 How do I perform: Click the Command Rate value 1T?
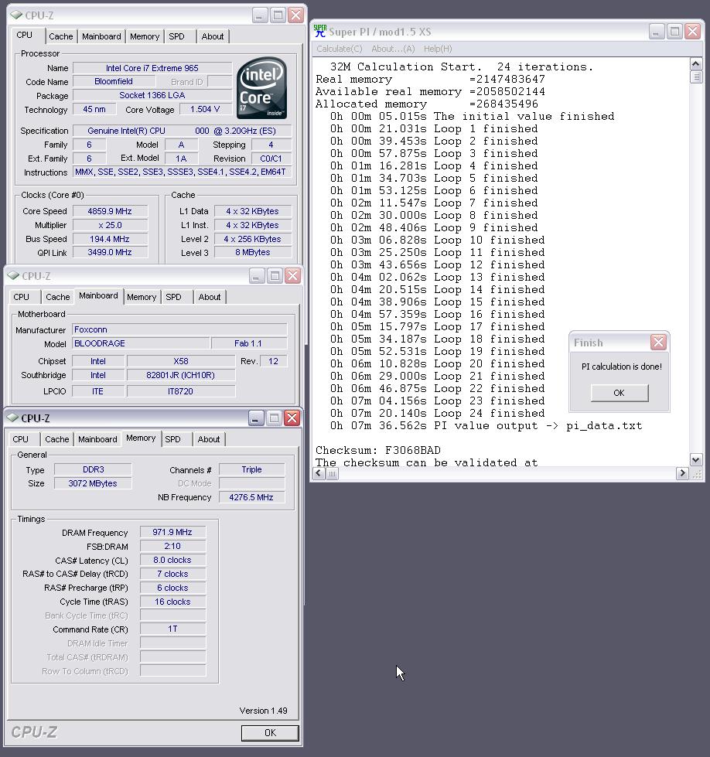[172, 629]
